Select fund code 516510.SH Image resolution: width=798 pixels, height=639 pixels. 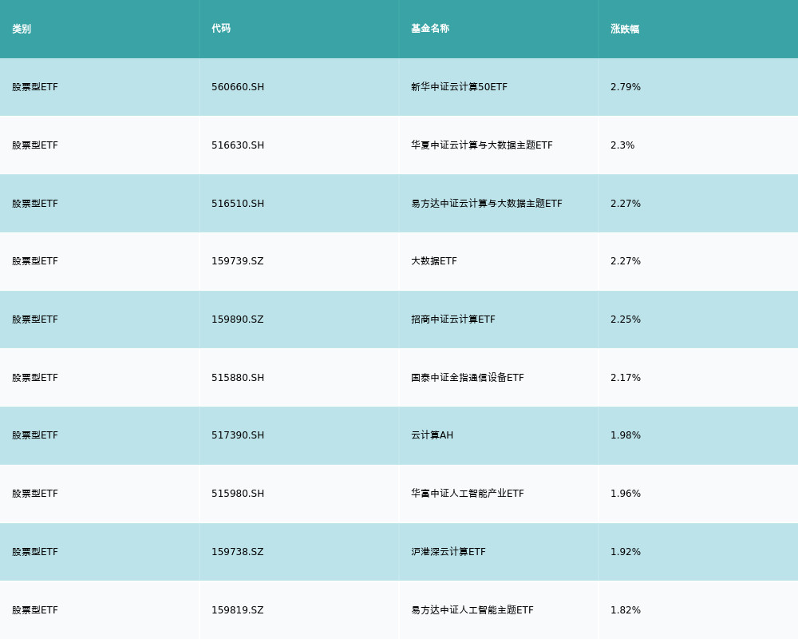click(238, 204)
